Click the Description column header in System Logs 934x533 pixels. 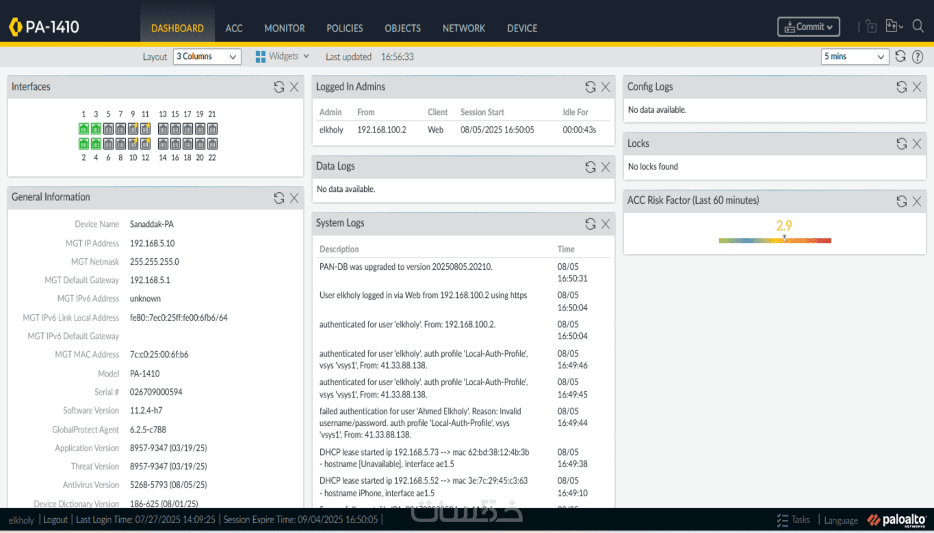(339, 249)
